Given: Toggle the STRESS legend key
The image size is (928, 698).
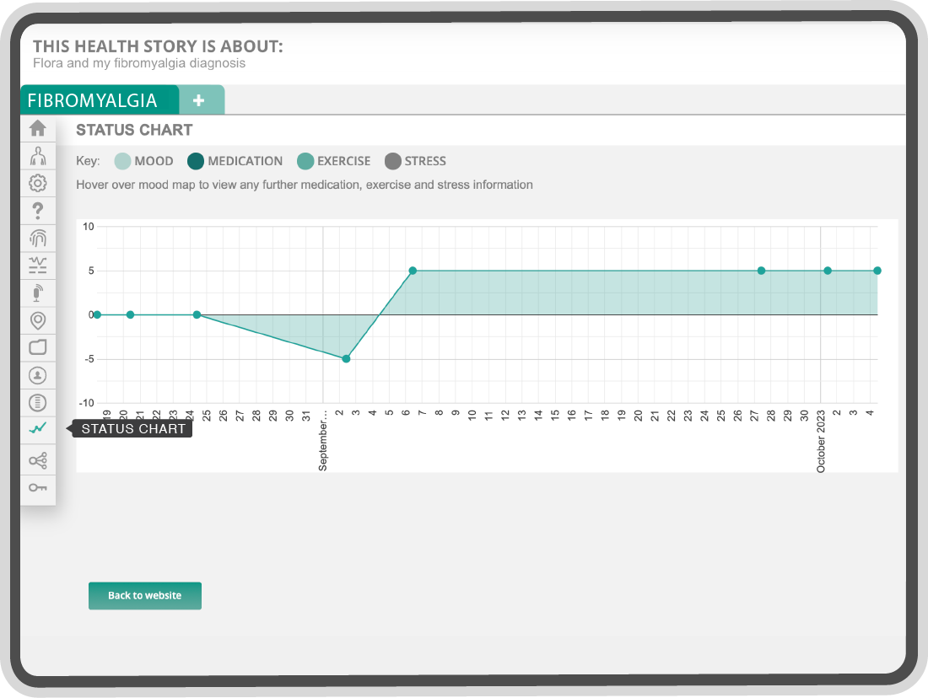Looking at the screenshot, I should click(415, 161).
